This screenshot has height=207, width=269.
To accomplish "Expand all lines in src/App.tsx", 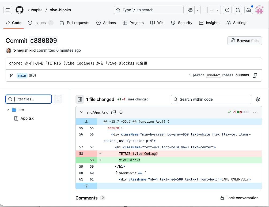I will pyautogui.click(x=121, y=112).
